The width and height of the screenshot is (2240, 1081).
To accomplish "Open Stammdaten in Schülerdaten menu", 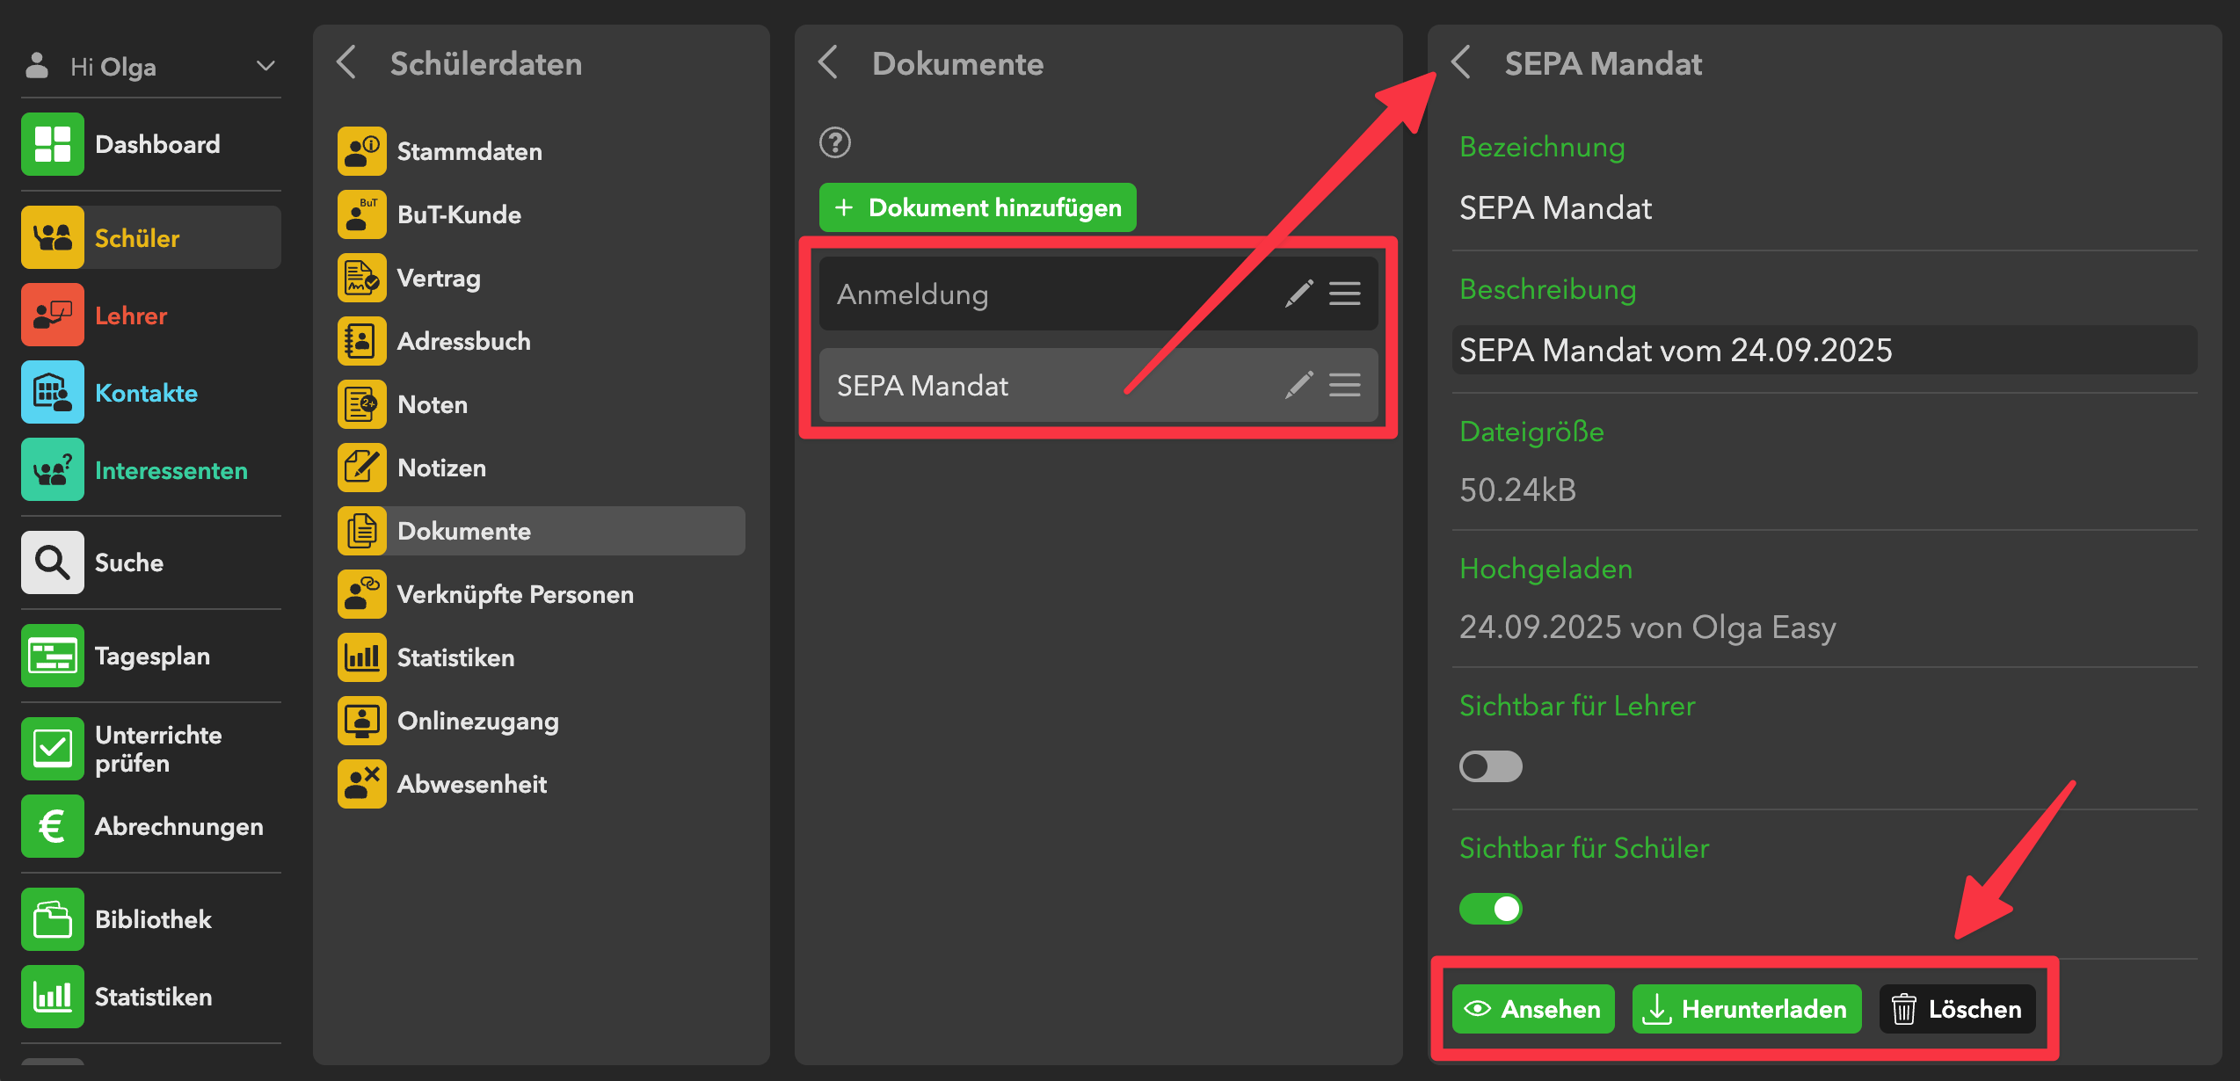I will [x=469, y=151].
